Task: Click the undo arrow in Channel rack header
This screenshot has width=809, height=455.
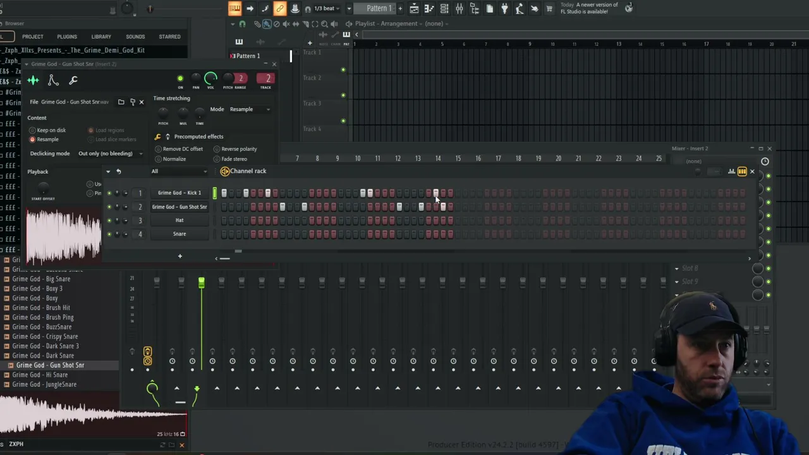Action: click(x=118, y=171)
